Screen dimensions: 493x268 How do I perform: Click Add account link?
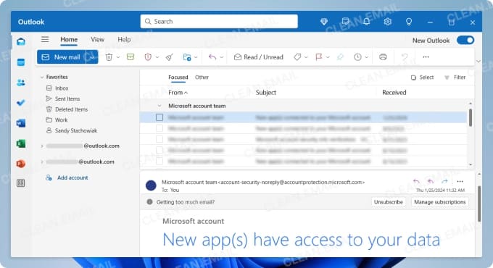[x=67, y=177]
